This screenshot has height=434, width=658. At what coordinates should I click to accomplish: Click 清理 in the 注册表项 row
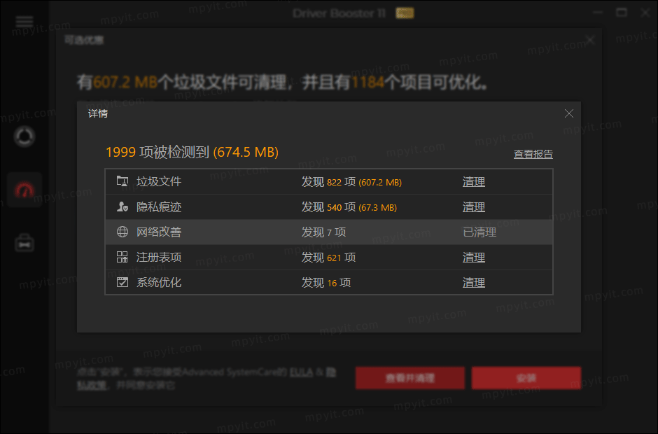pyautogui.click(x=474, y=258)
